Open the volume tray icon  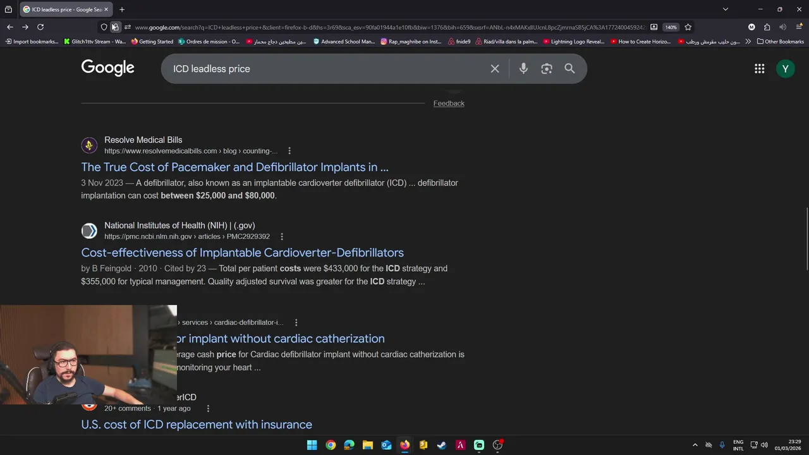point(764,445)
